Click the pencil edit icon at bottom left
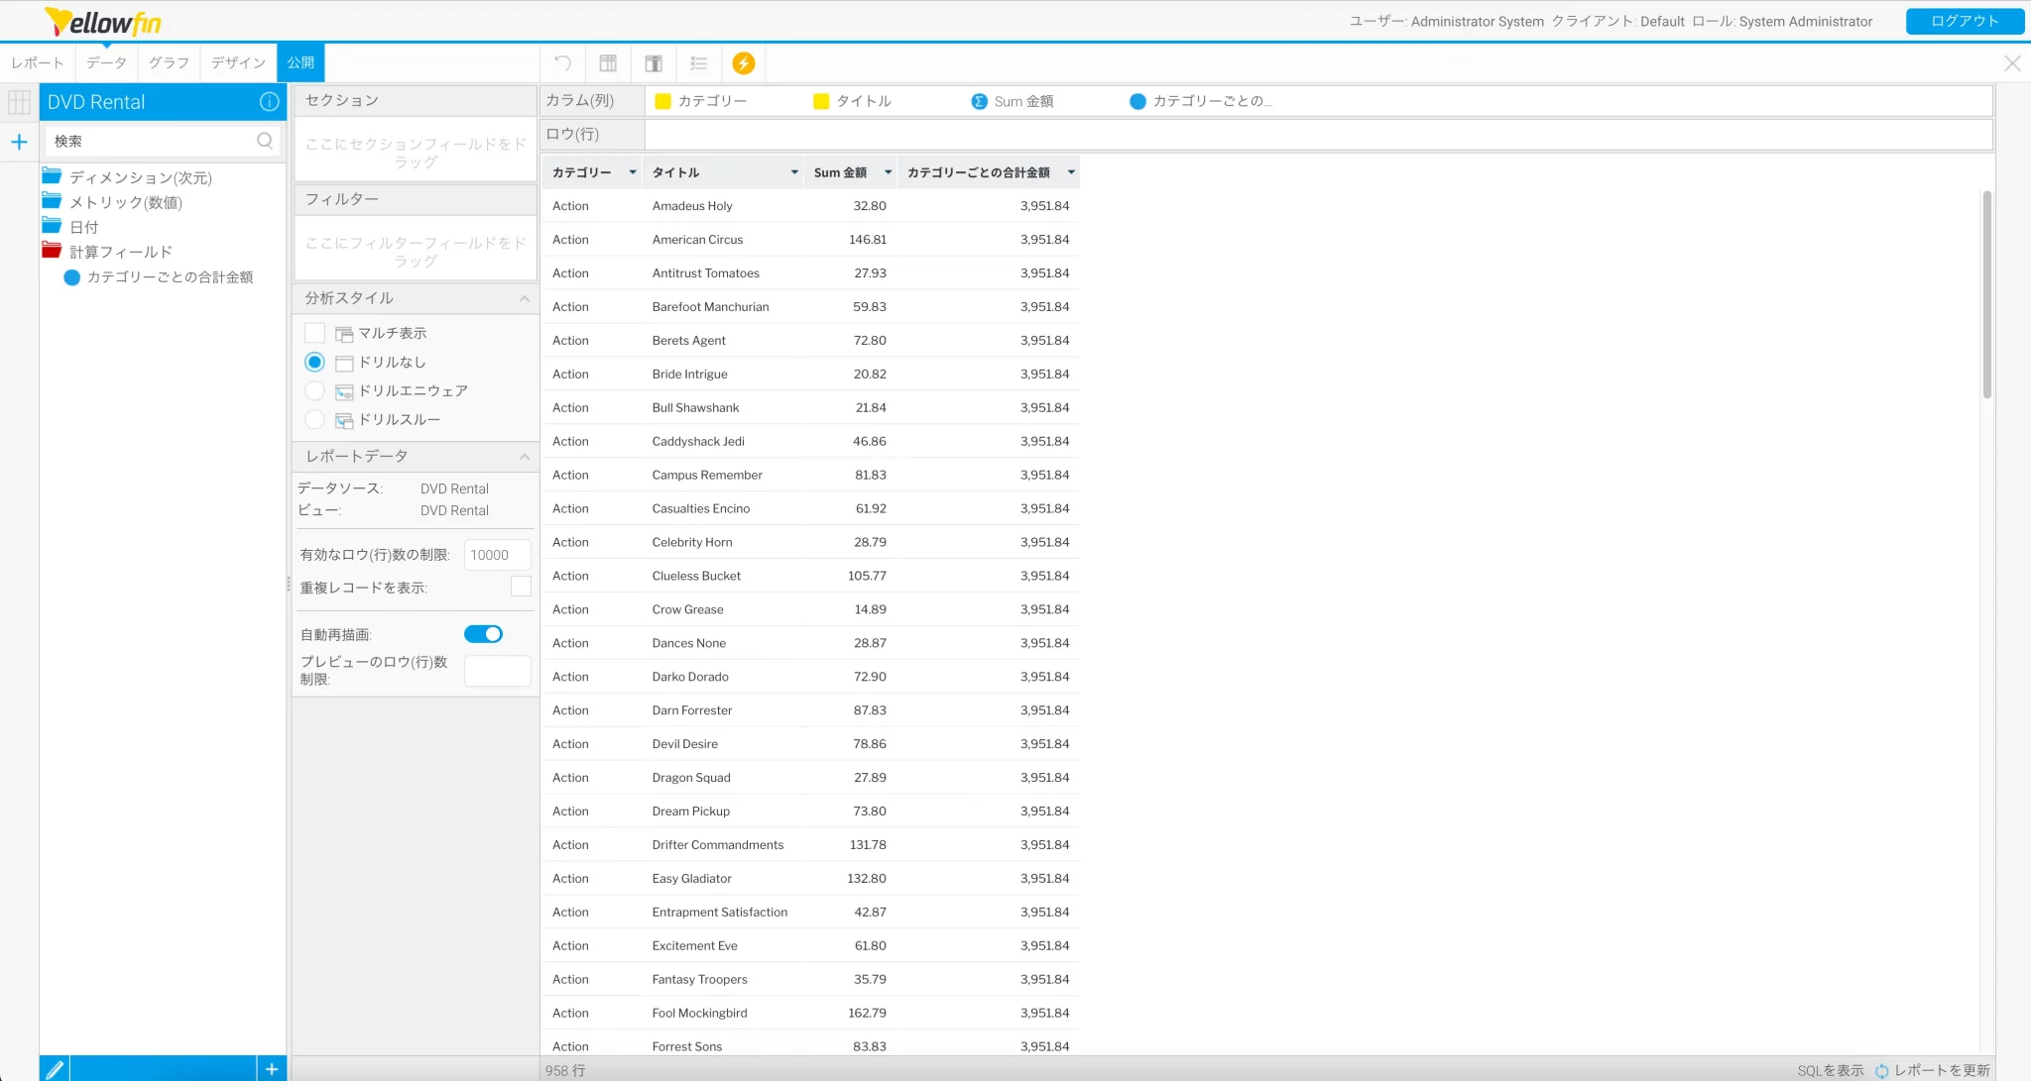Screen dimensions: 2031x1081 click(55, 1068)
